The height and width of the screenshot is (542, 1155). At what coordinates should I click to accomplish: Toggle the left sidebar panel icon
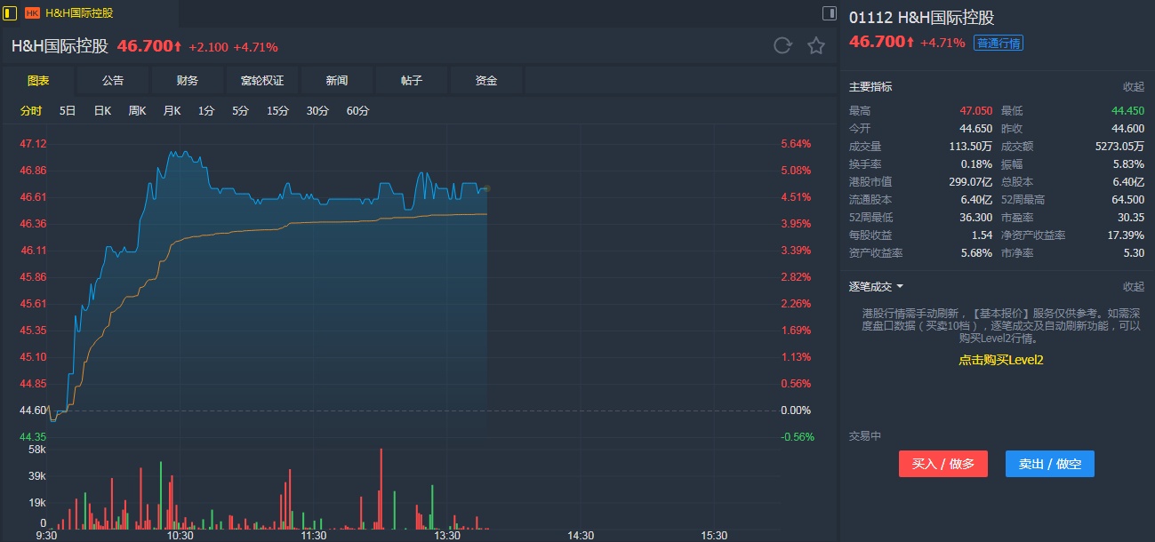[x=11, y=13]
